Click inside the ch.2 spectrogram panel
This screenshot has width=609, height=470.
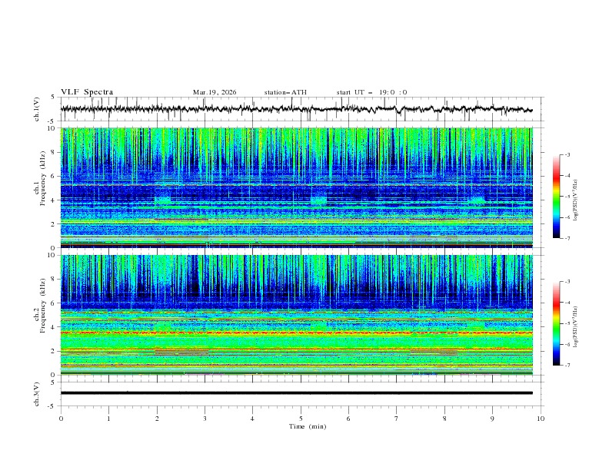[x=296, y=315]
